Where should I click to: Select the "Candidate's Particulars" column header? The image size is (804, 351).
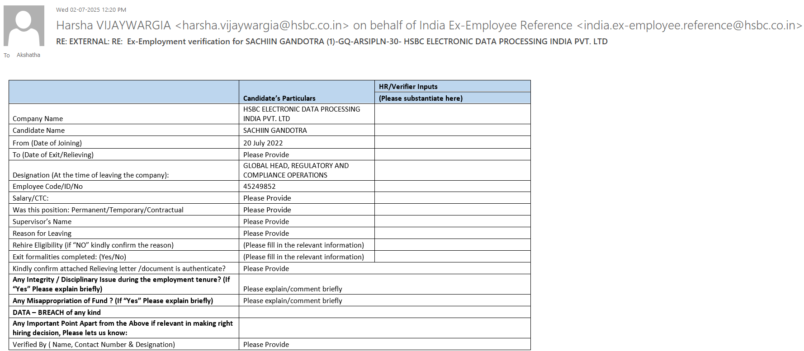279,98
